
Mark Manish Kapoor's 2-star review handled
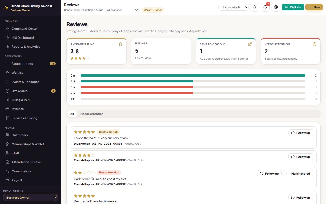(x=298, y=173)
